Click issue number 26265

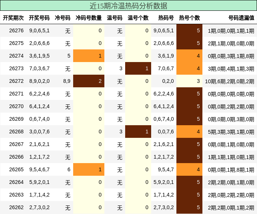pos(16,169)
